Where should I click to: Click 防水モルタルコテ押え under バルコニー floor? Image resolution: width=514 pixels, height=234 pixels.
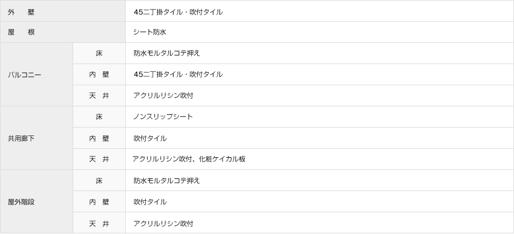click(166, 53)
